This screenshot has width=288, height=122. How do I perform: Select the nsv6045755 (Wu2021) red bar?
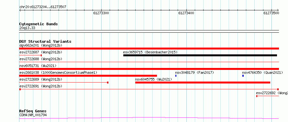[x=203, y=83]
